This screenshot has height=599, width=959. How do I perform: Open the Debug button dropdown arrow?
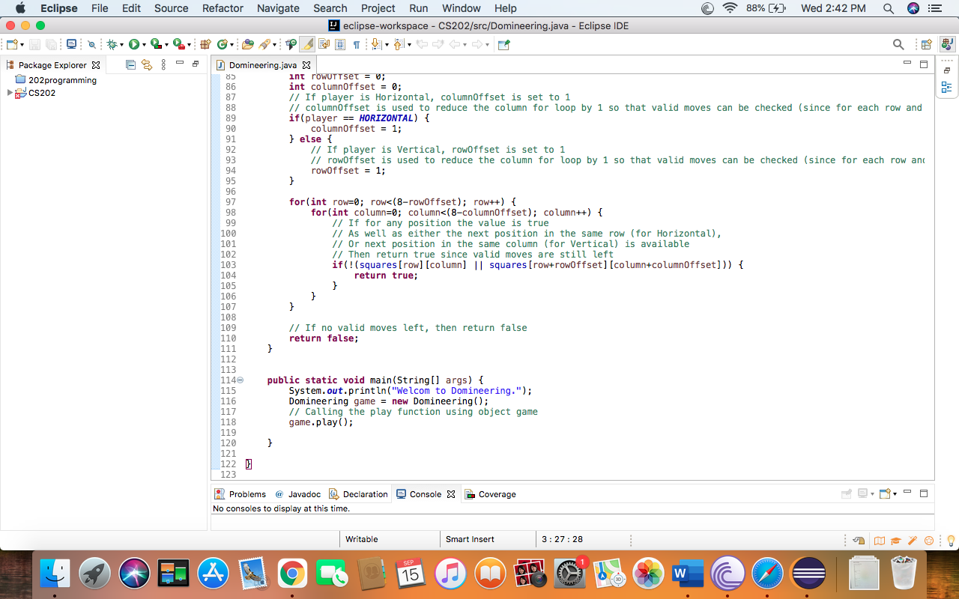point(121,46)
